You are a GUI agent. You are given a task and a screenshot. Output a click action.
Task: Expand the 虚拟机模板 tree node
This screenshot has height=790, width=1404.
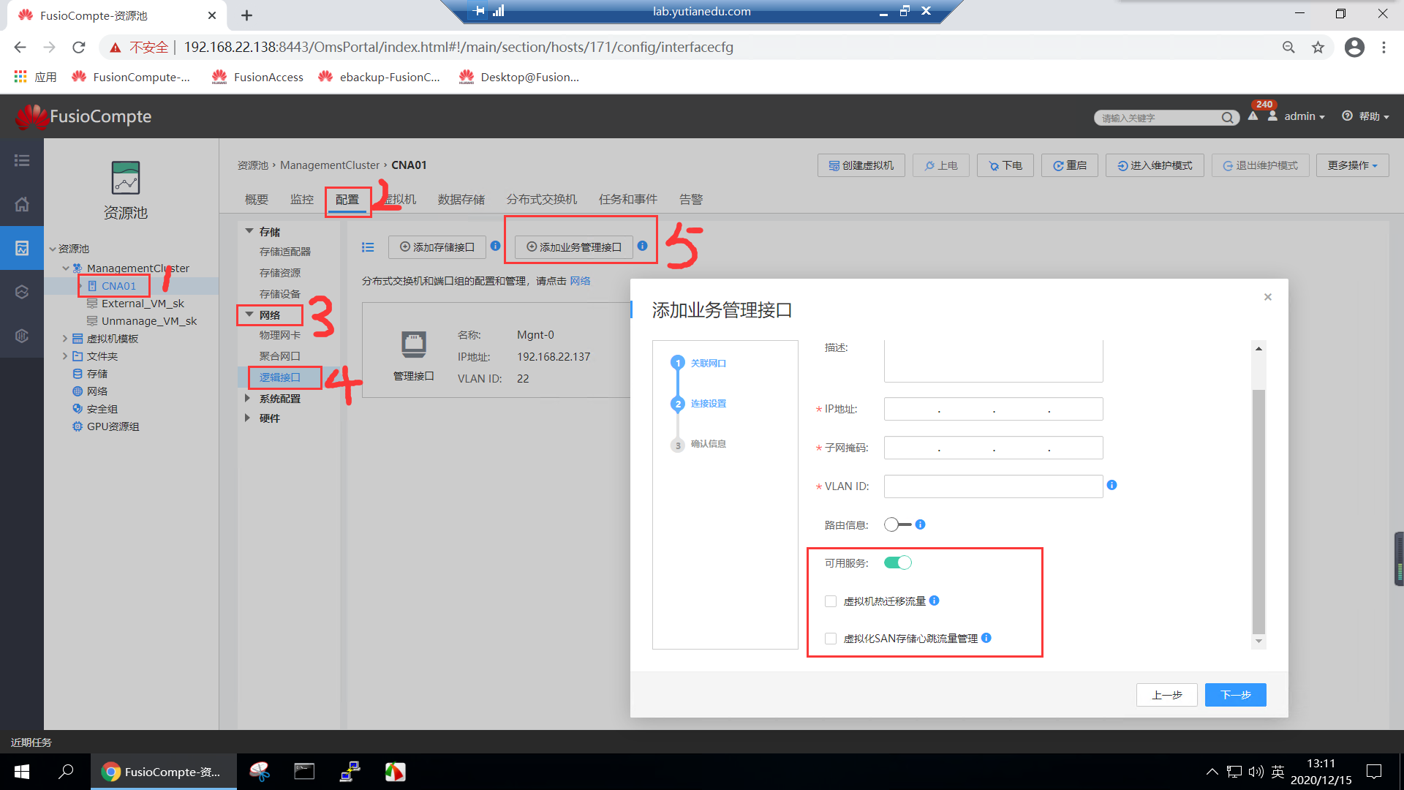pyautogui.click(x=65, y=339)
